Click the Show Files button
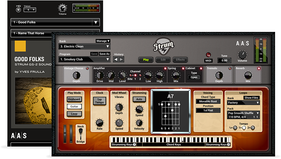The image size is (281, 159). (252, 98)
